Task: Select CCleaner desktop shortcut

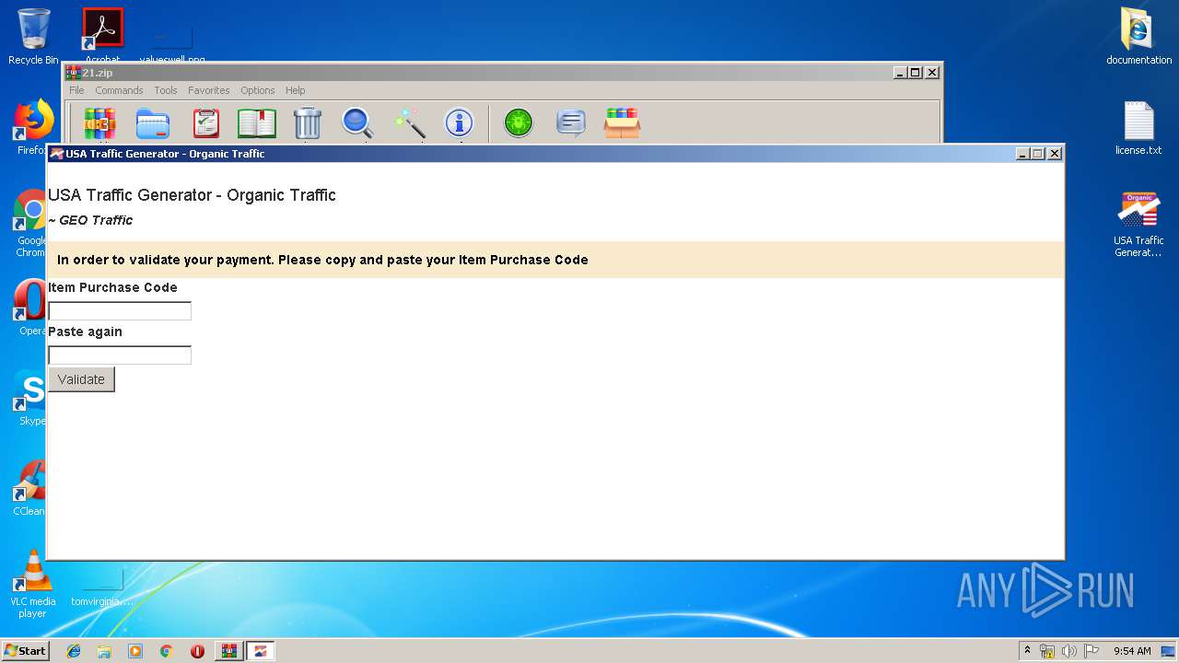Action: click(30, 487)
